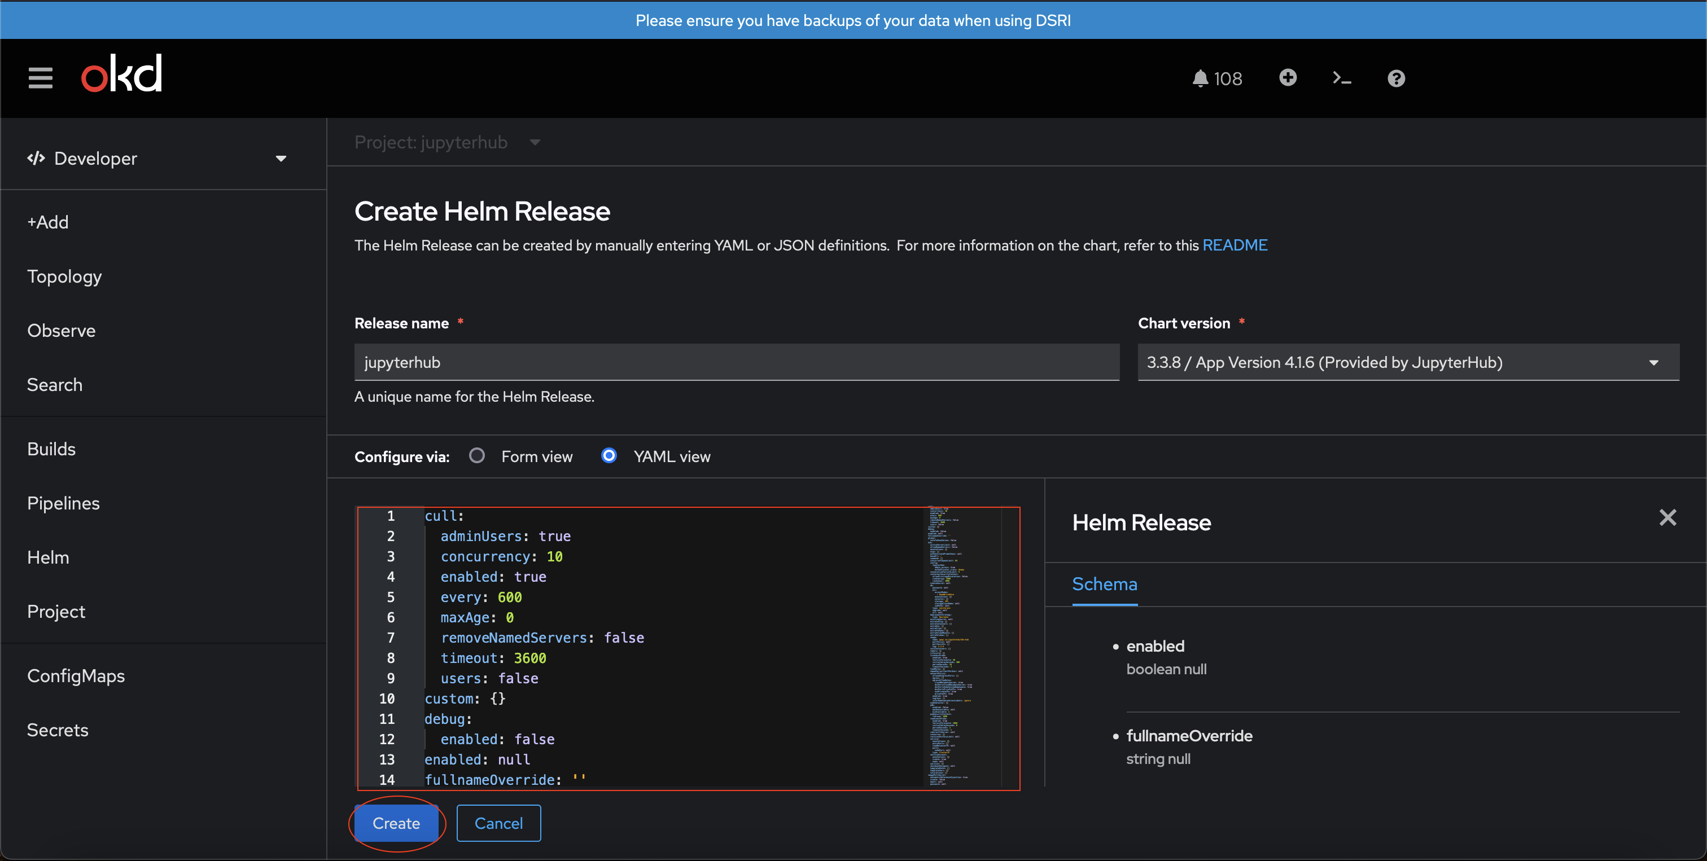The image size is (1707, 861).
Task: Open Search in the sidebar
Action: click(54, 385)
